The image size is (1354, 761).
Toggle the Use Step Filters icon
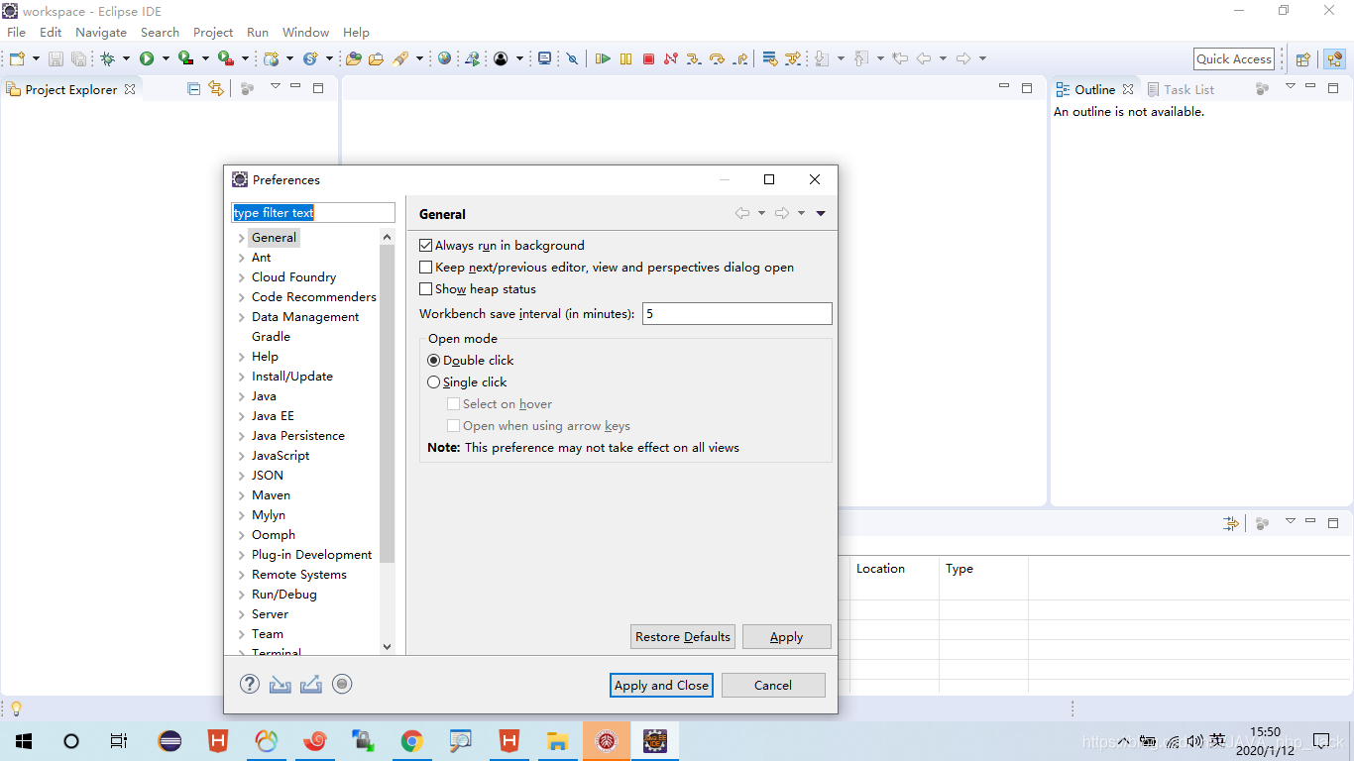793,58
